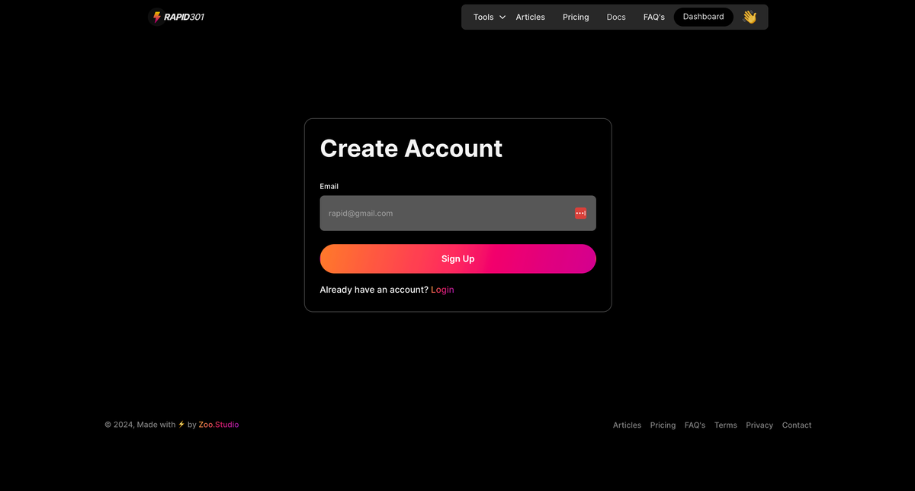Viewport: 915px width, 491px height.
Task: Click the "© 2024, Made with" footer text
Action: pos(140,425)
